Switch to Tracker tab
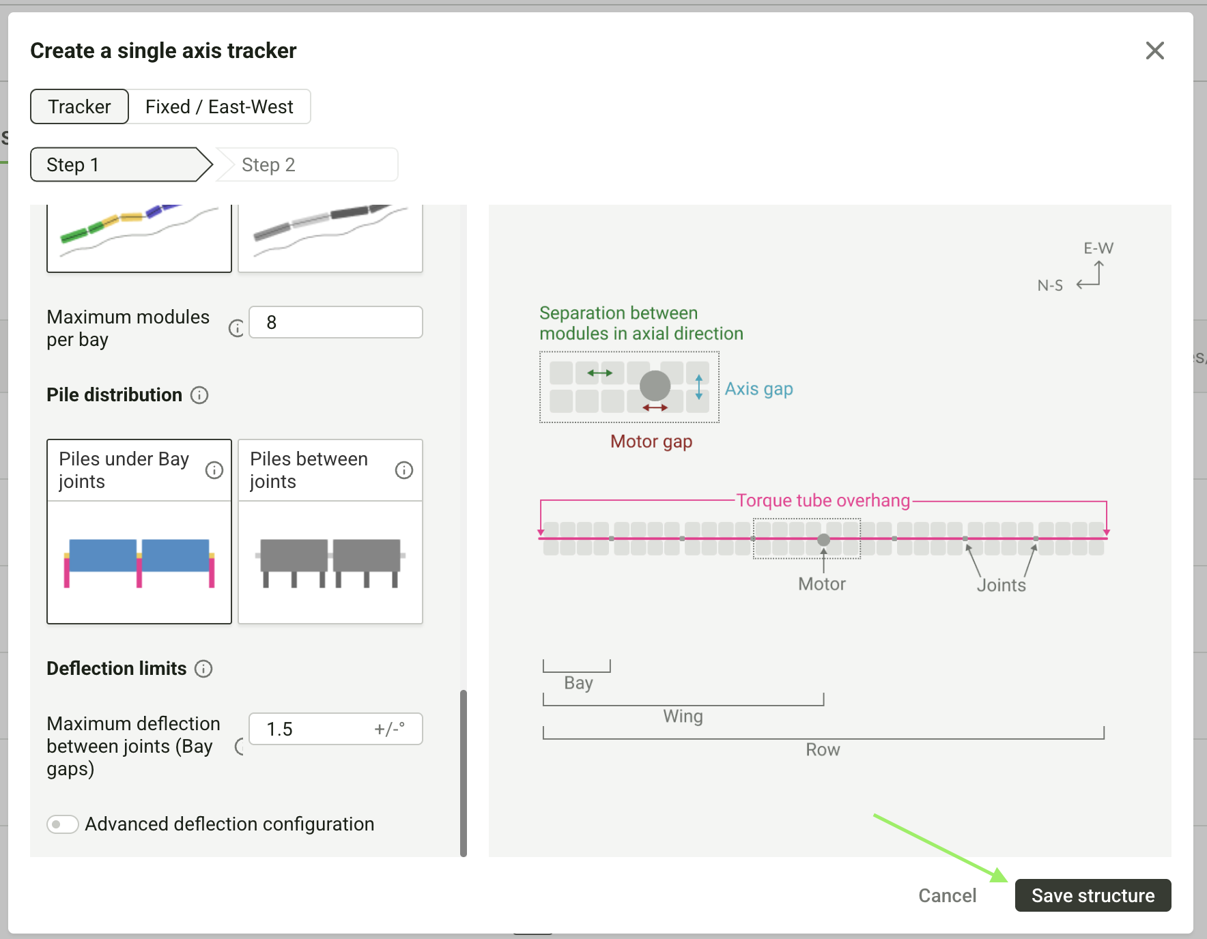 coord(79,106)
